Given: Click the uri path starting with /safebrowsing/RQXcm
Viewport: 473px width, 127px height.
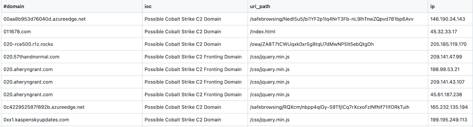Looking at the screenshot, I should click(x=329, y=107).
